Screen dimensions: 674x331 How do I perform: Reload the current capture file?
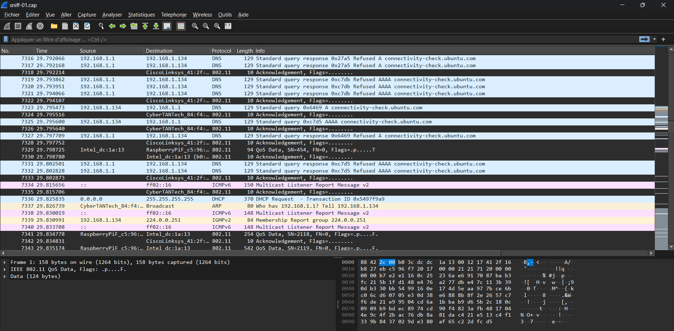pos(87,26)
